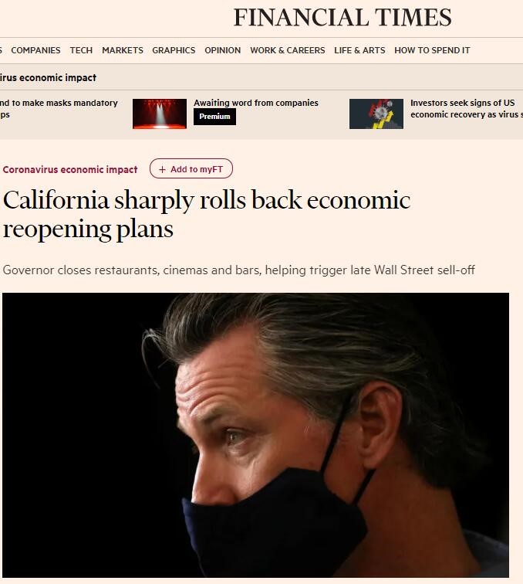
Task: Open the Tech section
Action: coord(81,50)
